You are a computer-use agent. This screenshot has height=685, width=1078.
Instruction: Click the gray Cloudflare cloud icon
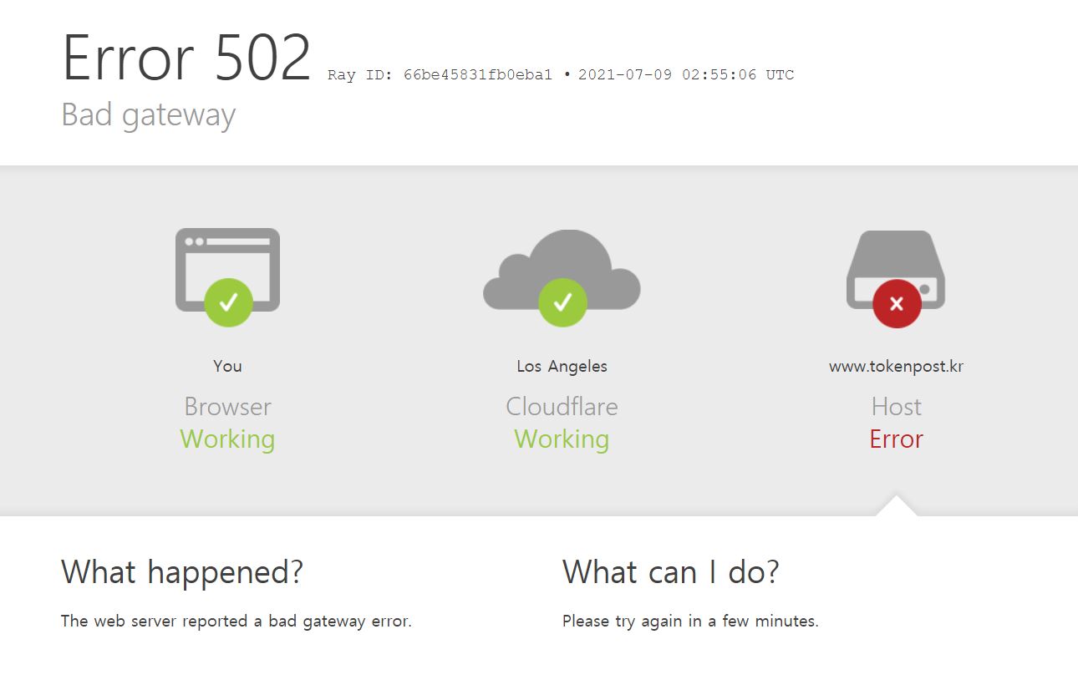pos(562,268)
